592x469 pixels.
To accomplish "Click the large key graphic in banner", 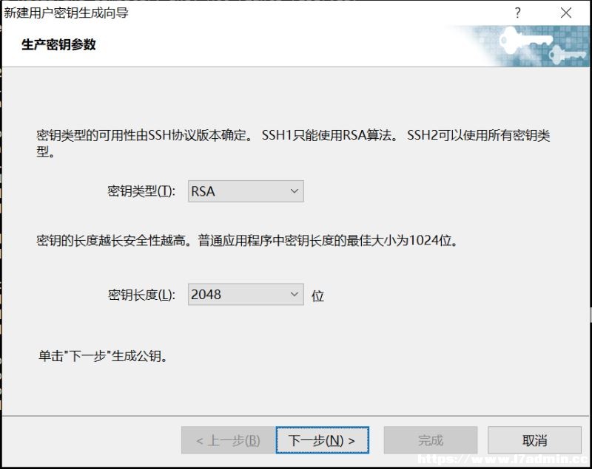I will click(525, 41).
